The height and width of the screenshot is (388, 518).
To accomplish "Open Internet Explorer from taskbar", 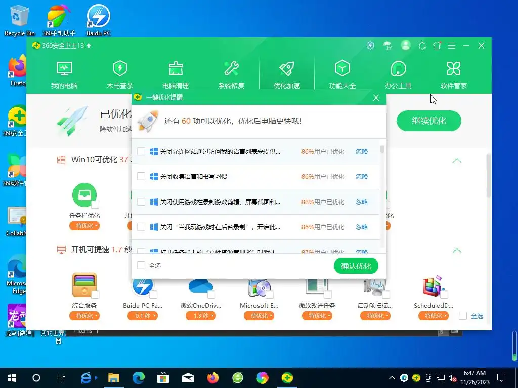I will (x=86, y=378).
